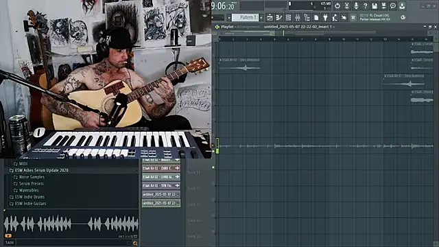439x247 pixels.
Task: Click the render to audio icon
Action: (x=384, y=5)
